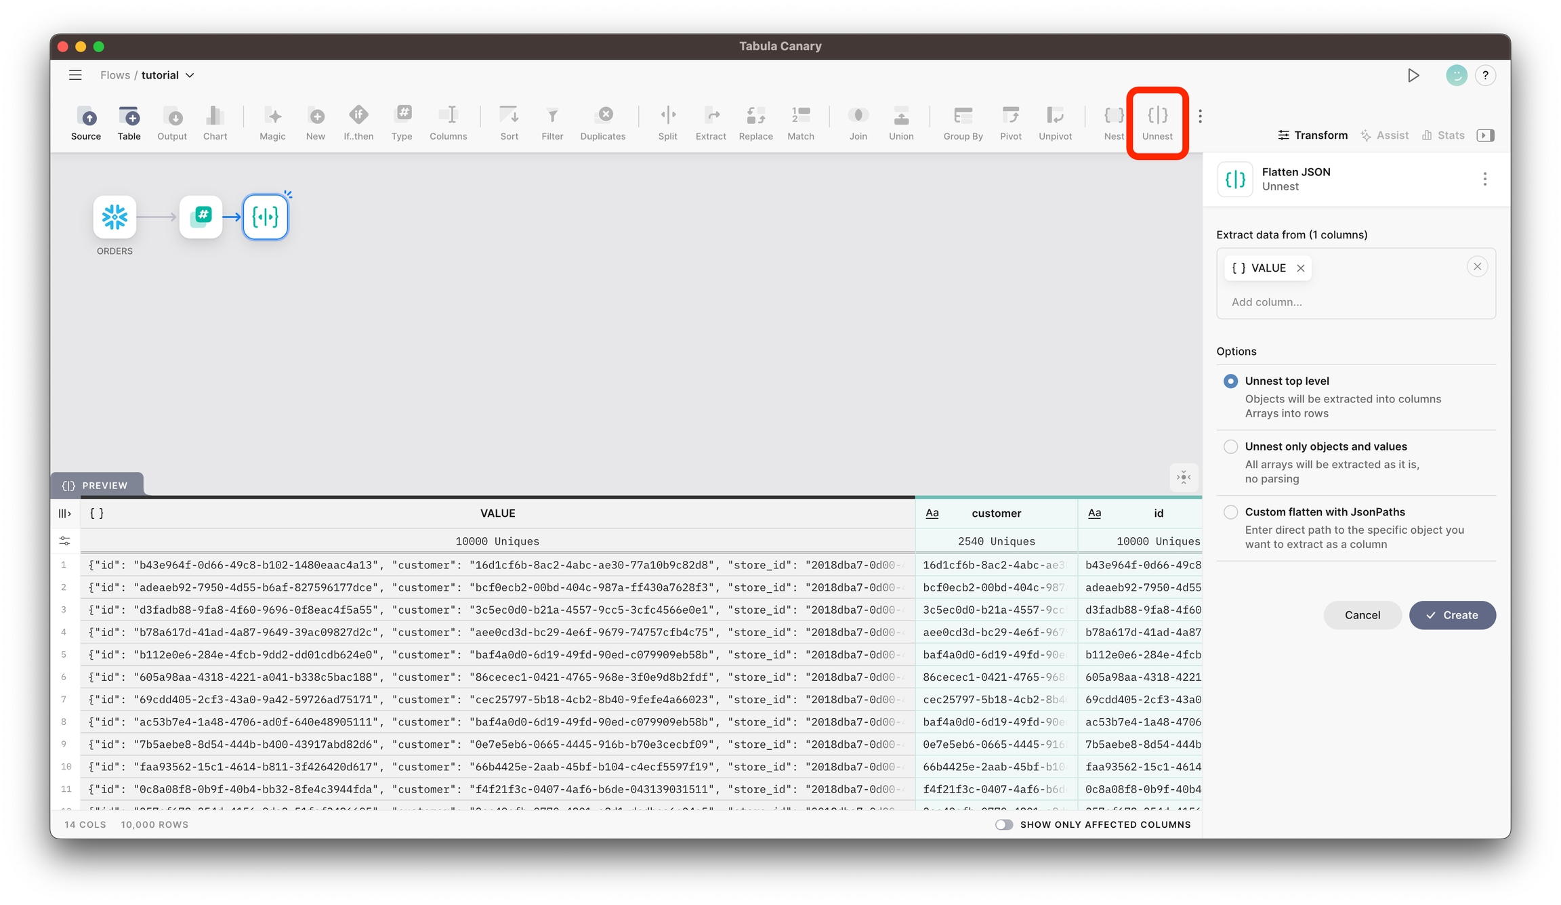Click the Pivot tool icon
1561x905 pixels.
pos(1010,122)
